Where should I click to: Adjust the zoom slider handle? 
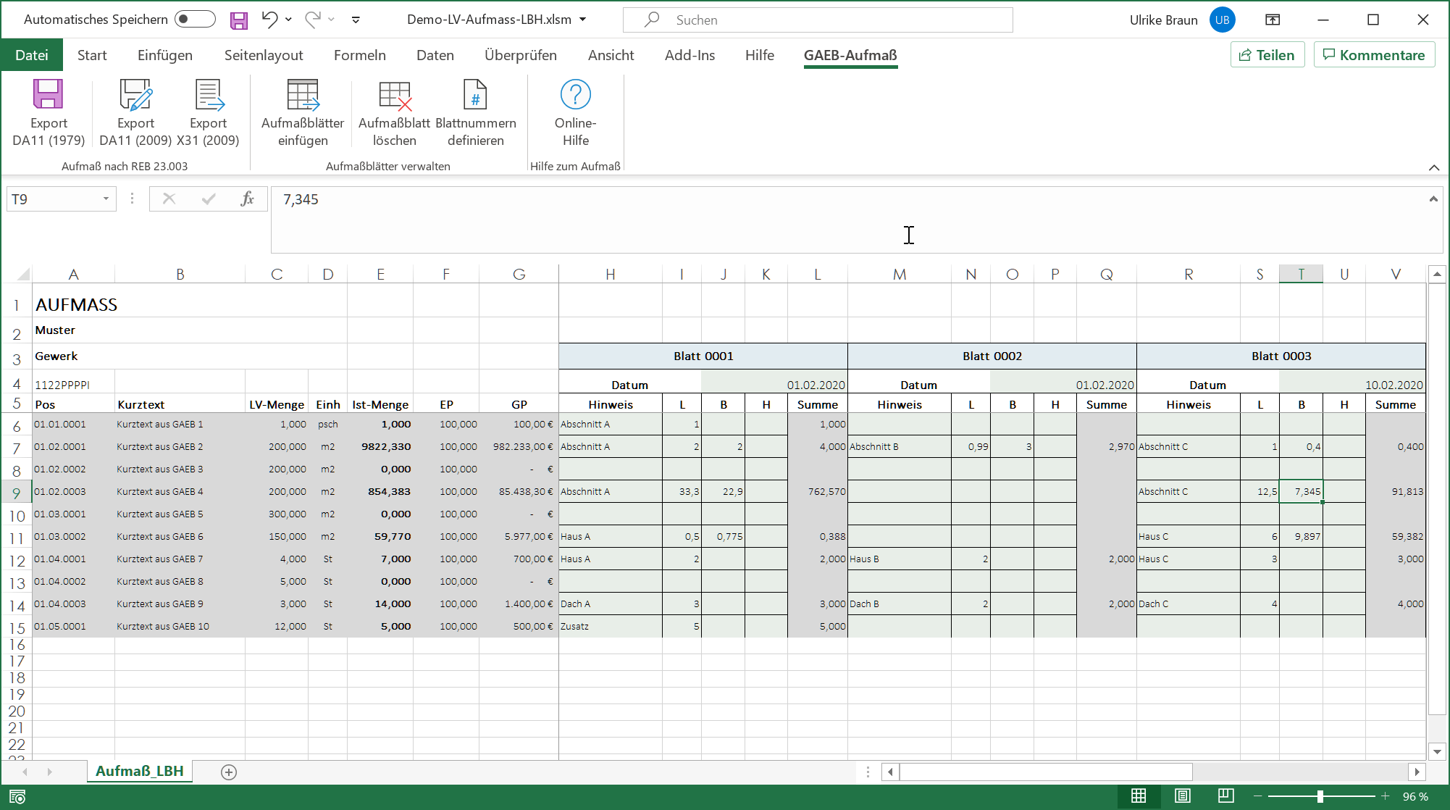1320,796
